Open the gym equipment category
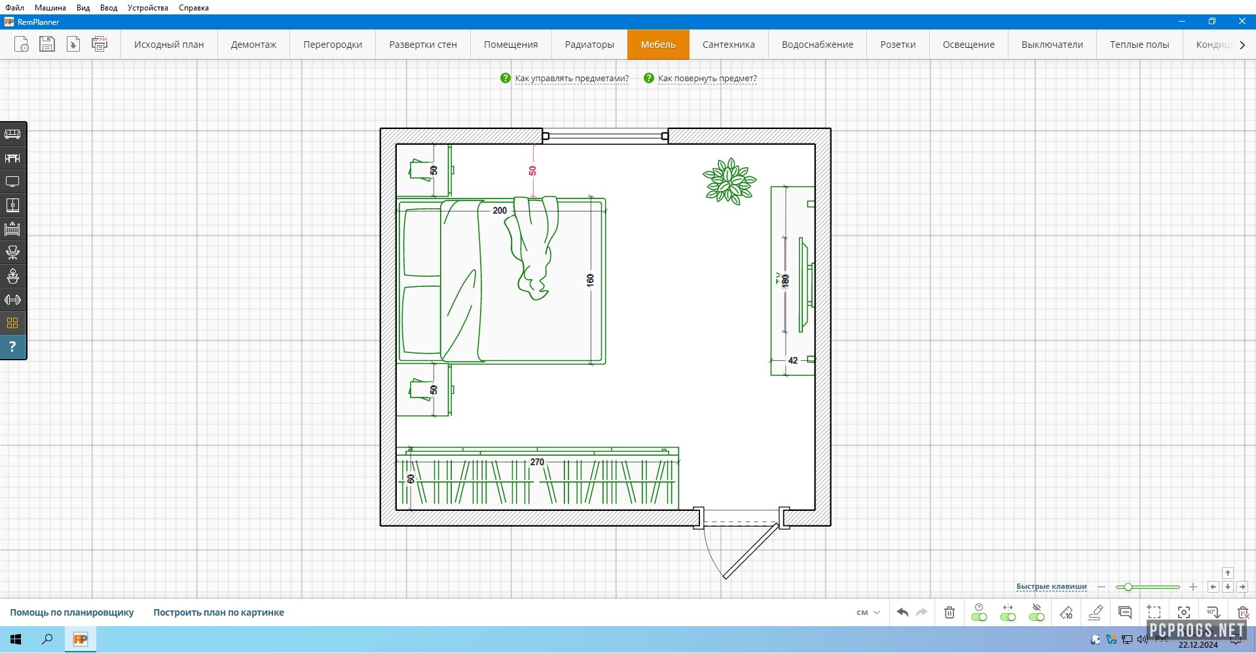This screenshot has height=653, width=1256. click(x=12, y=299)
